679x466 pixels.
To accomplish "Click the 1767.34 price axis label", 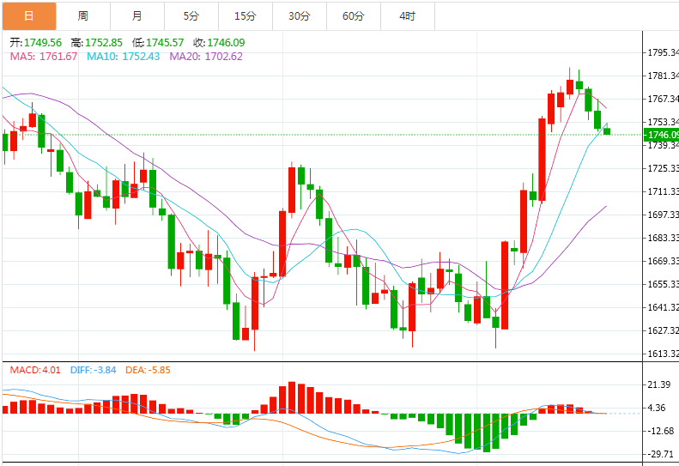I will 663,99.
